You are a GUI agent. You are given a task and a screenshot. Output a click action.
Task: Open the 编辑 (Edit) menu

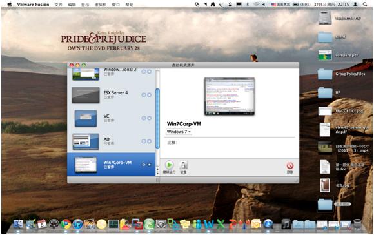[x=72, y=5]
